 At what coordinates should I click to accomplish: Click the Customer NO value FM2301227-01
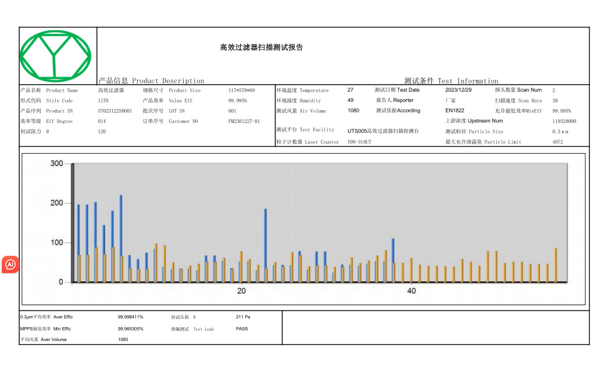point(244,121)
